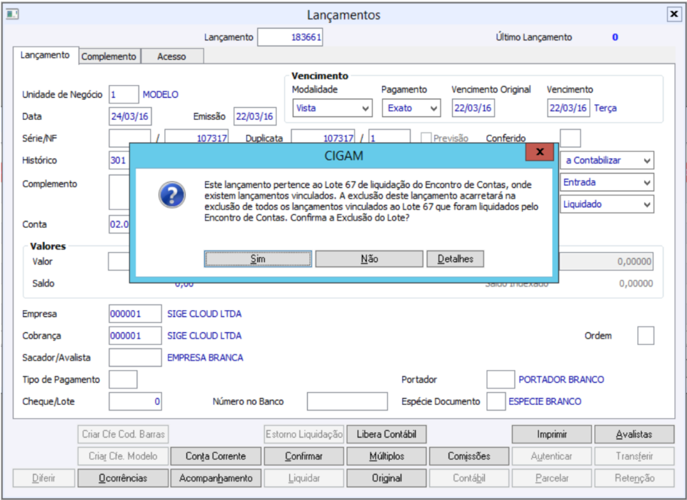Confirm exclusion with the Sim button
The width and height of the screenshot is (687, 500).
click(258, 259)
